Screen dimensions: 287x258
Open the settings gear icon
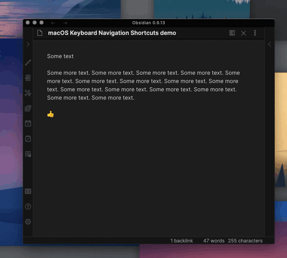pyautogui.click(x=28, y=222)
